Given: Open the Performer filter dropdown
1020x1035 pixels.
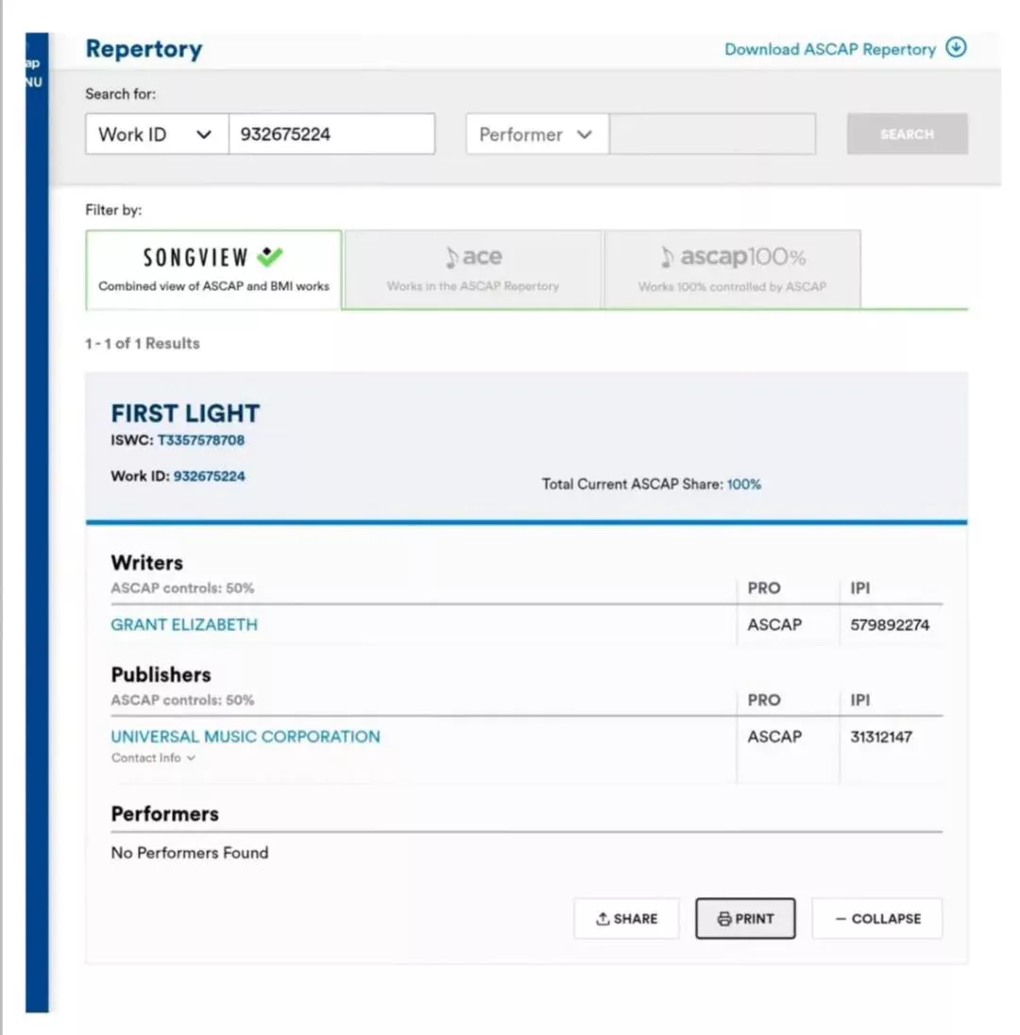Looking at the screenshot, I should (x=536, y=134).
